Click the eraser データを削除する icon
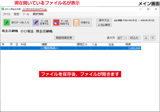 [56, 22]
